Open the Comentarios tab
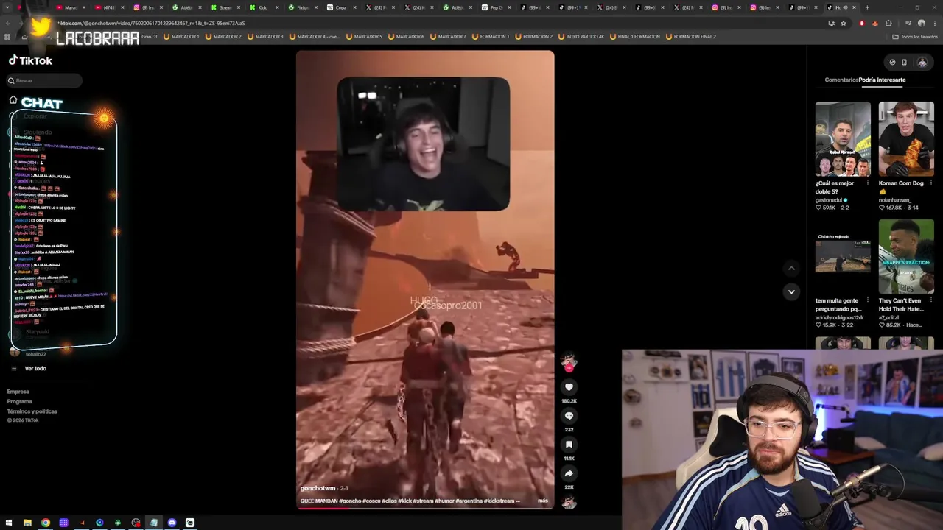Screen dimensions: 943x530 point(841,79)
